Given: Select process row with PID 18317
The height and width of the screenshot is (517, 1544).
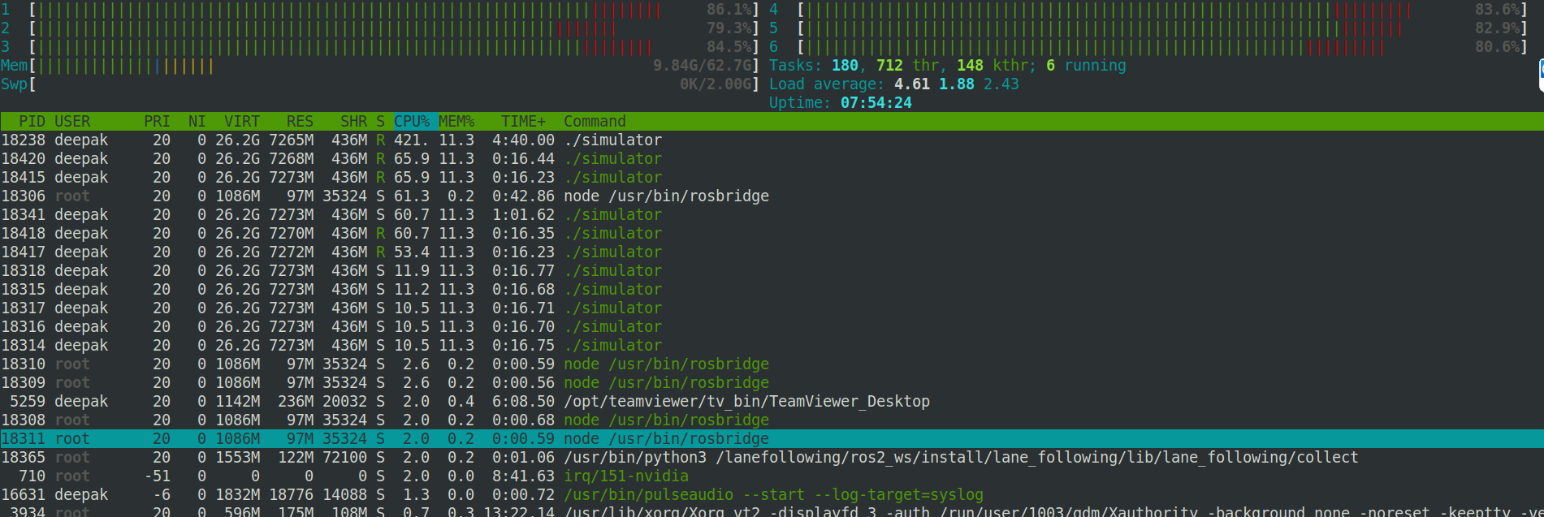Looking at the screenshot, I should [772, 308].
